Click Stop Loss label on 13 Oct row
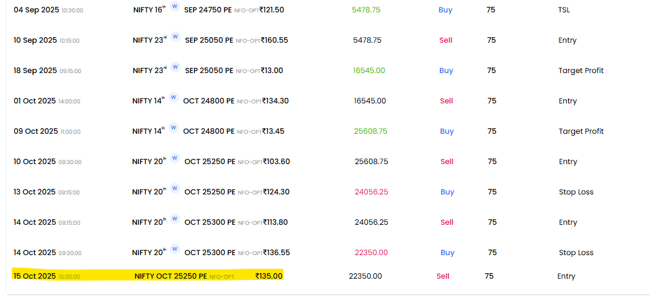650x296 pixels. point(576,192)
